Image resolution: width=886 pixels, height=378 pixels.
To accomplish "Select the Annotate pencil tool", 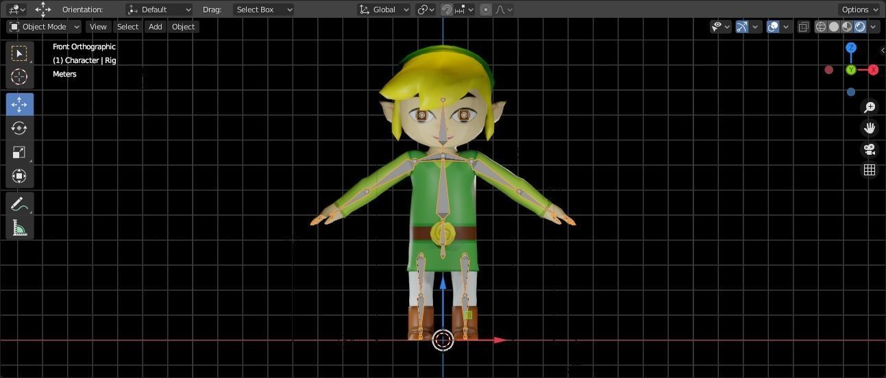I will pos(19,203).
